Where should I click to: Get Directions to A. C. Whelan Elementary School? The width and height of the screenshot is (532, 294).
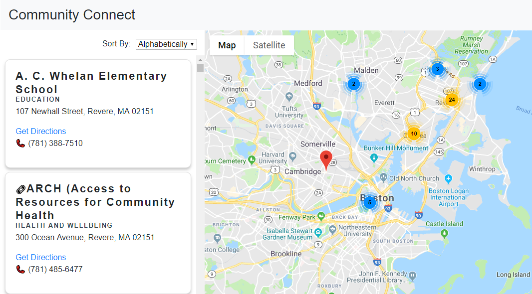point(41,131)
